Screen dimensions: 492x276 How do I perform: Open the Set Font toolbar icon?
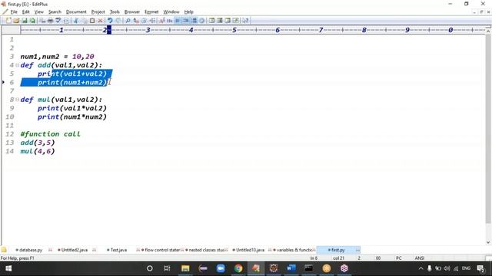click(x=161, y=21)
